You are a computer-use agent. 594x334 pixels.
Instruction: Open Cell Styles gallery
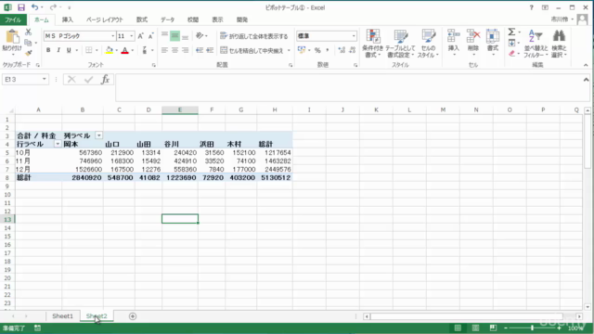[x=428, y=44]
